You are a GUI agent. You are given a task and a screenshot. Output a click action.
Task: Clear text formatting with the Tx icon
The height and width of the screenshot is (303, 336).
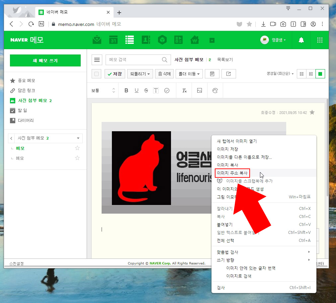184,90
